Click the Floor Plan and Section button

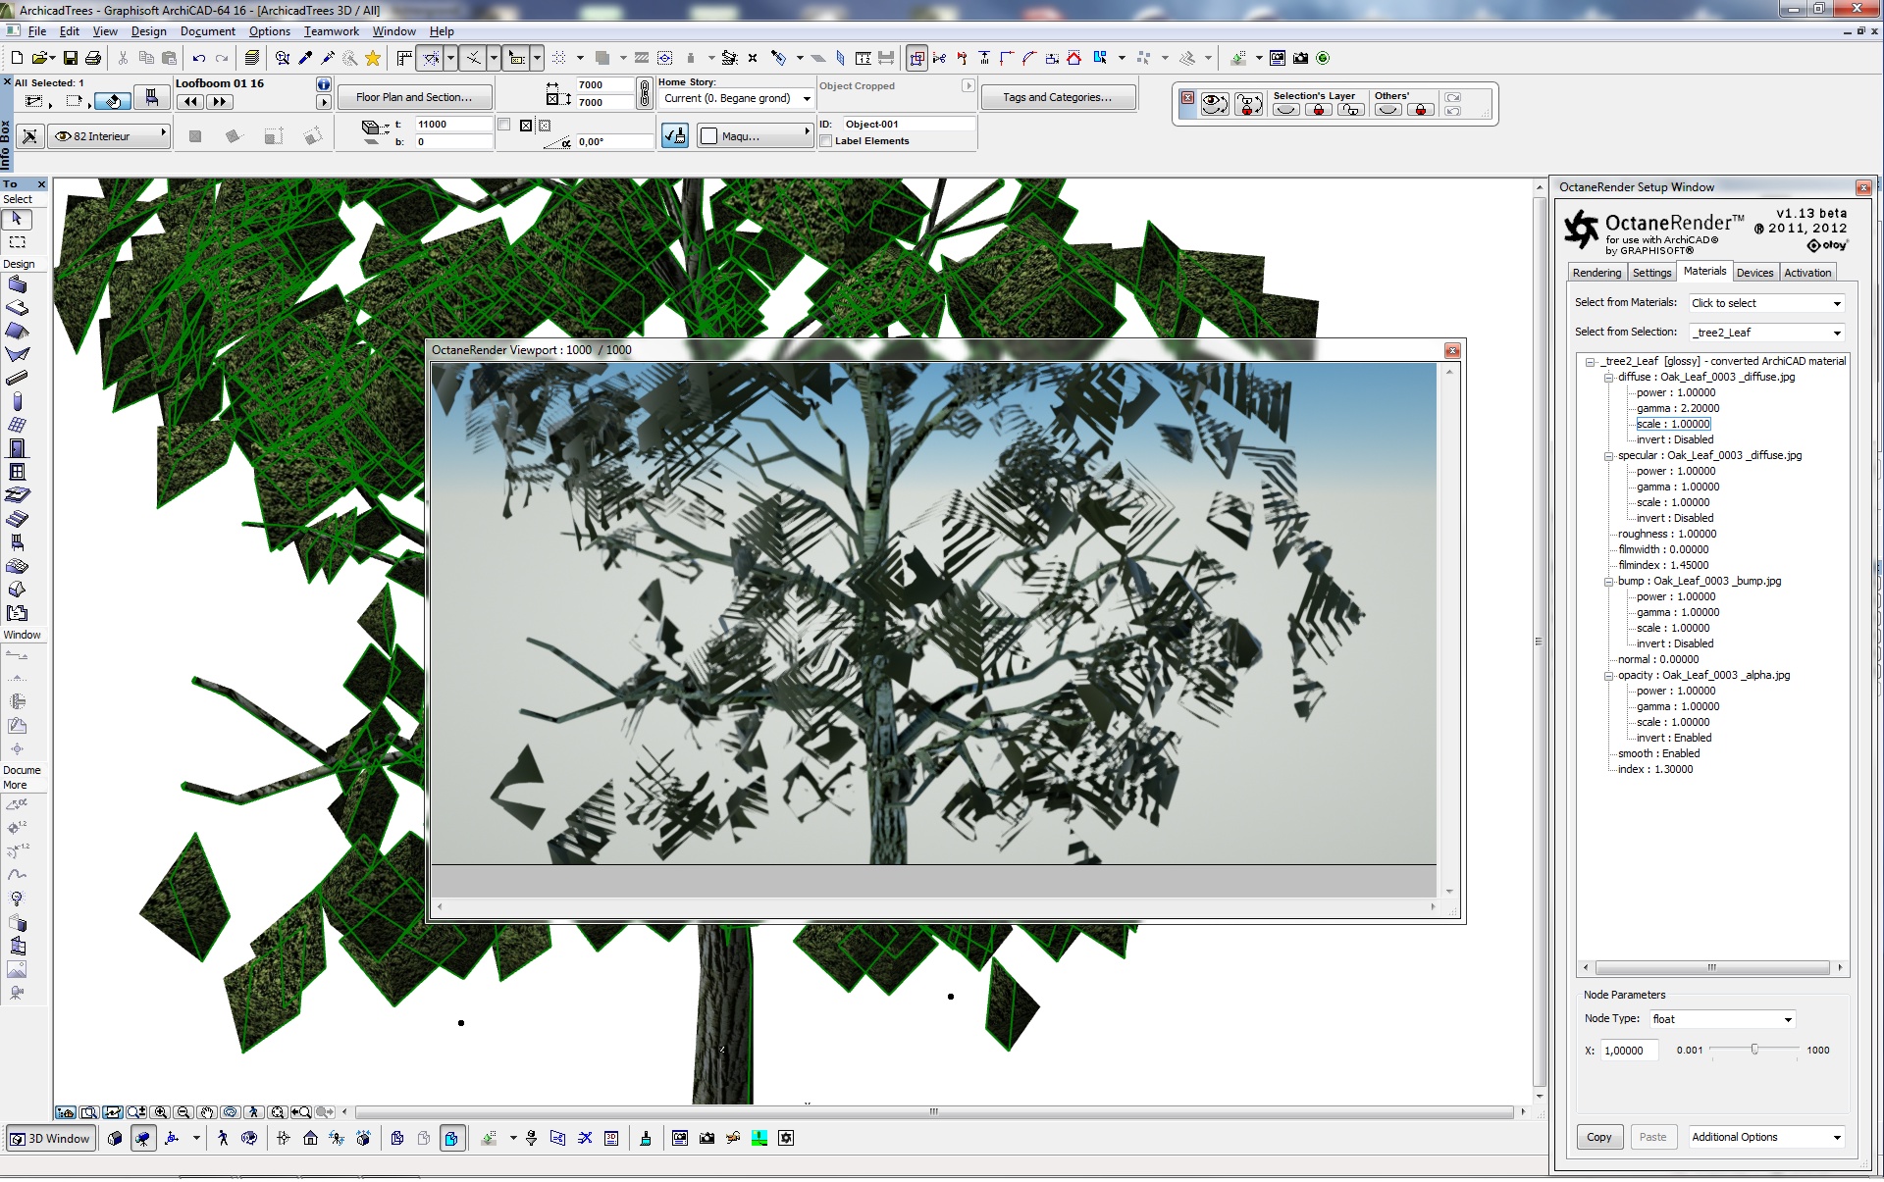pyautogui.click(x=413, y=97)
